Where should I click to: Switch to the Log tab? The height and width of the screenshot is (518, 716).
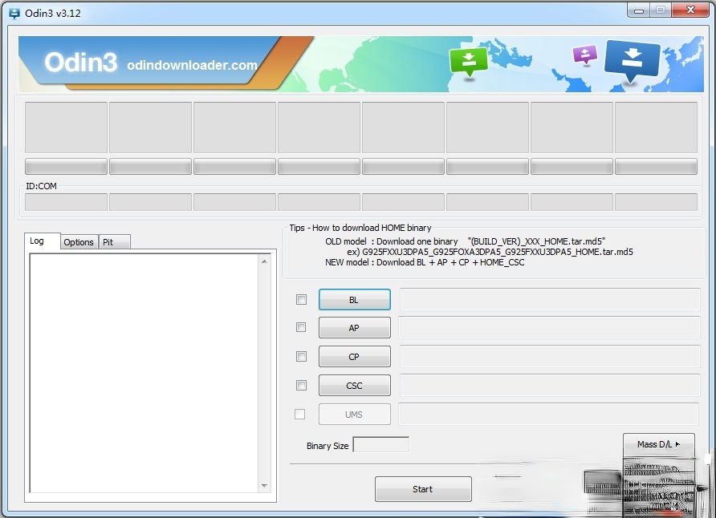42,241
